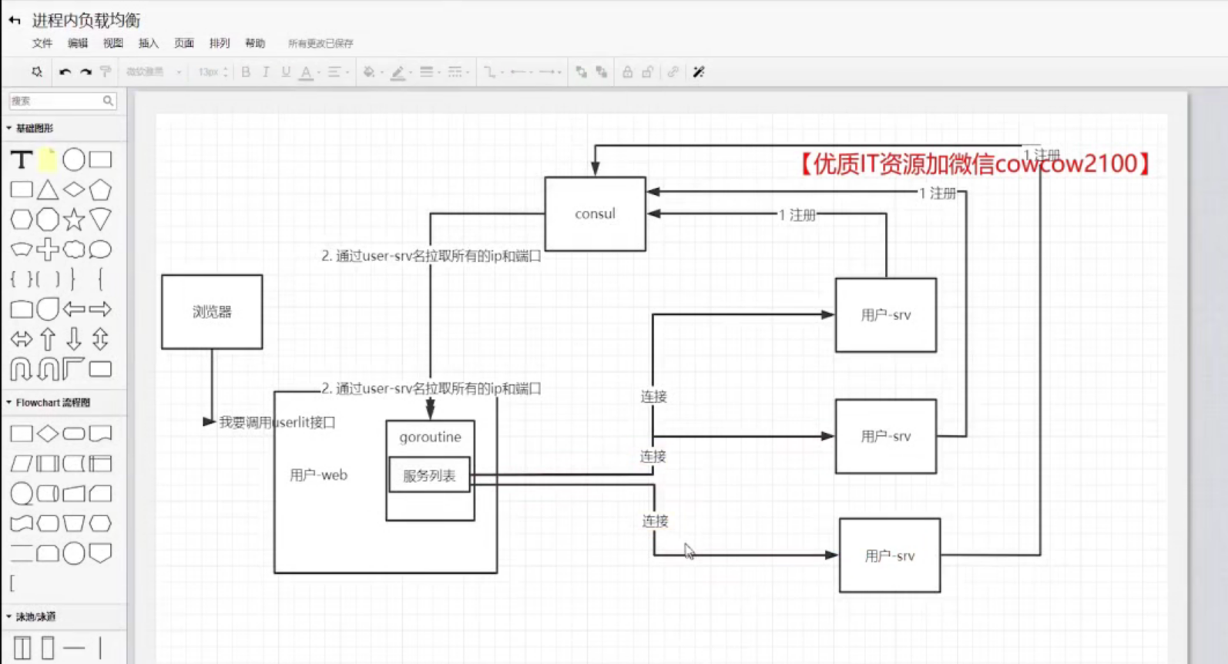Click the redo arrow in toolbar
The height and width of the screenshot is (664, 1228).
pos(86,72)
